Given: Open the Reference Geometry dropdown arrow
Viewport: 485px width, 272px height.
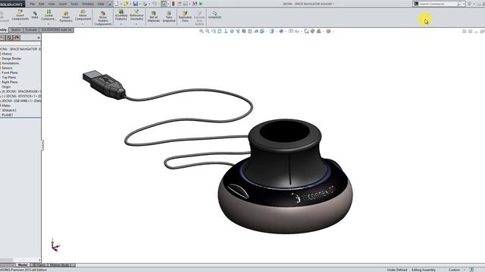Looking at the screenshot, I should 136,23.
